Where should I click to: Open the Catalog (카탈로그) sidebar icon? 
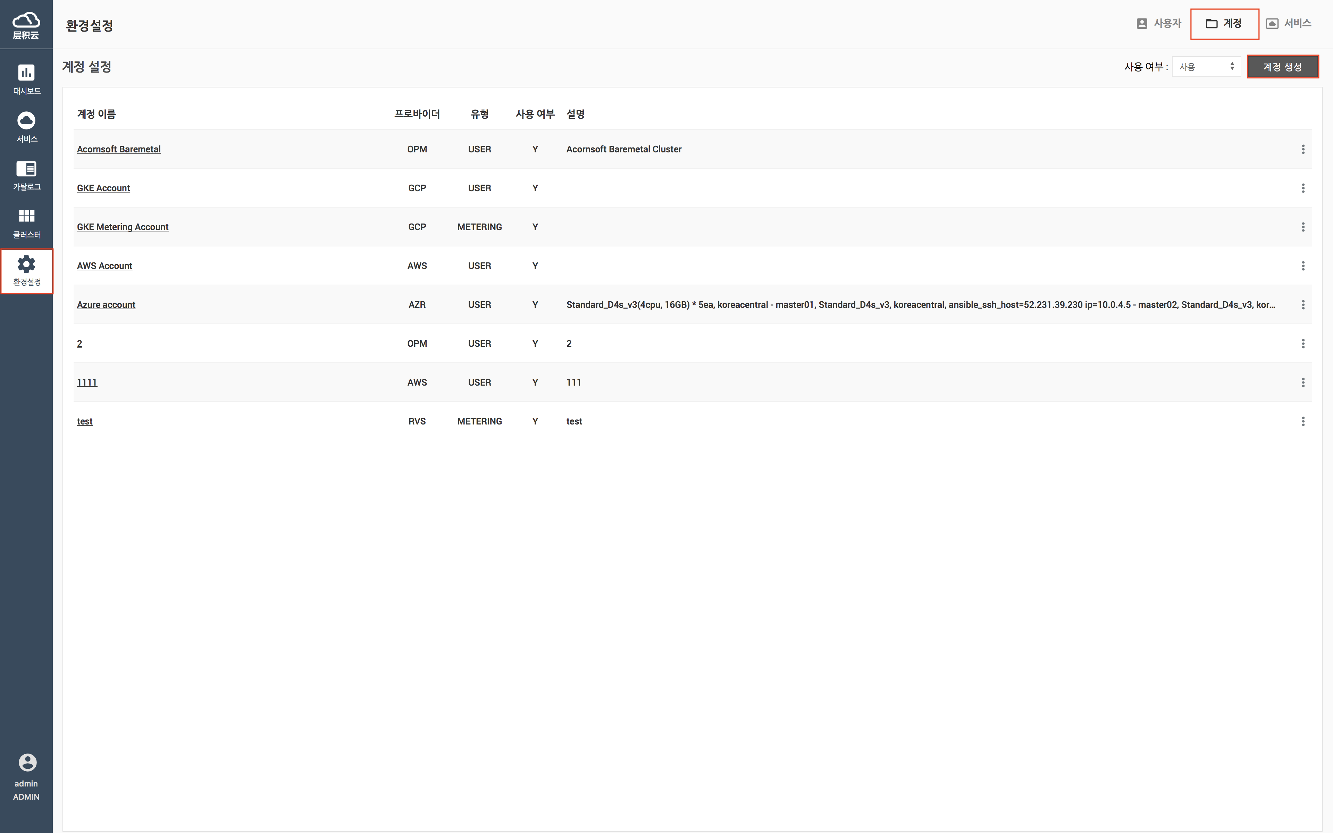pyautogui.click(x=26, y=169)
